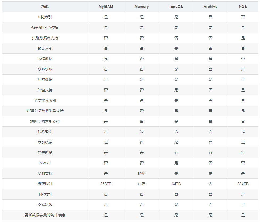Click the 256TB cell in 储存限制 row
The image size is (260, 222).
pyautogui.click(x=106, y=184)
